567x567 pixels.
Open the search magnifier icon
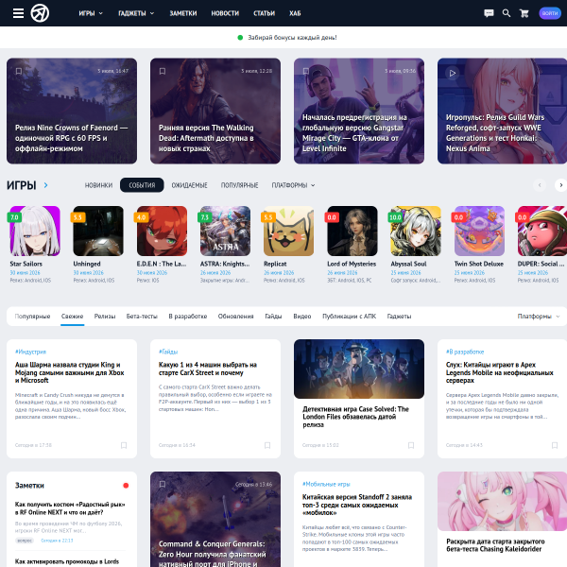(x=507, y=13)
